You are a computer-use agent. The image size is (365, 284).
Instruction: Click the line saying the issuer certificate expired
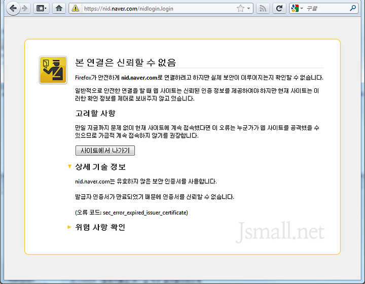coord(154,197)
